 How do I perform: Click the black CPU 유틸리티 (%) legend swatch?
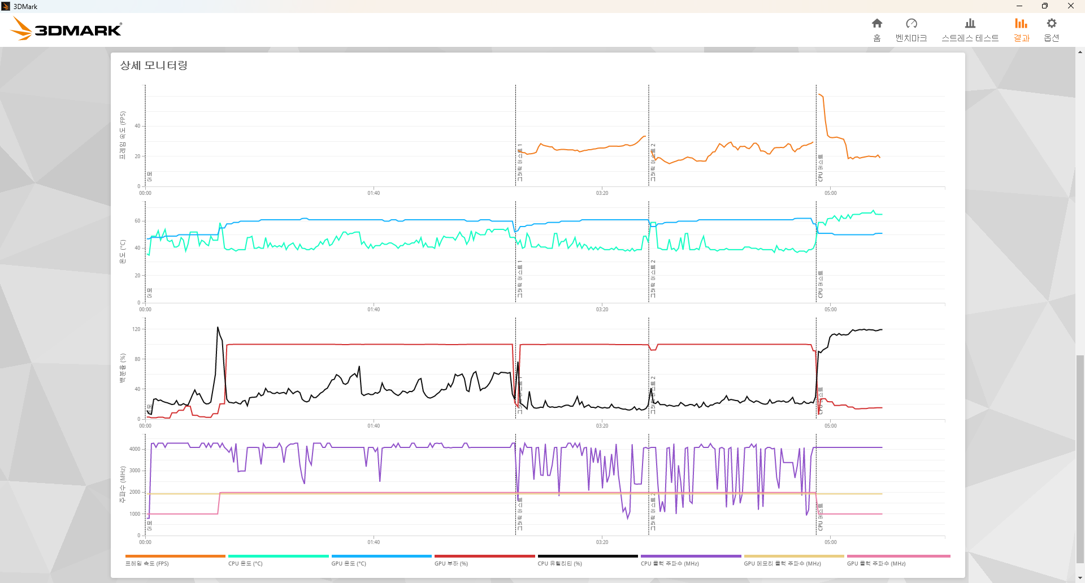click(x=588, y=556)
